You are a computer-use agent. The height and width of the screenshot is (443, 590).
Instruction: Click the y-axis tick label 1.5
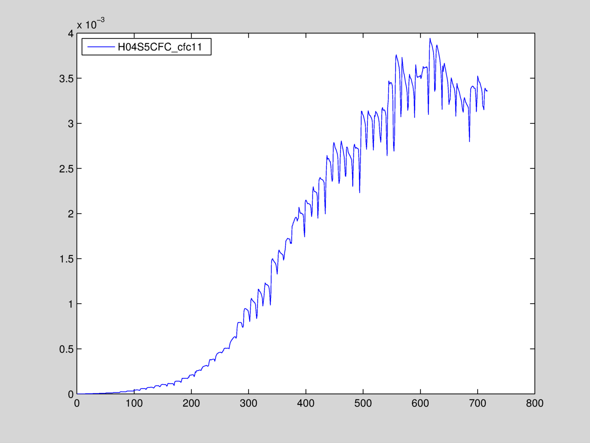(66, 259)
